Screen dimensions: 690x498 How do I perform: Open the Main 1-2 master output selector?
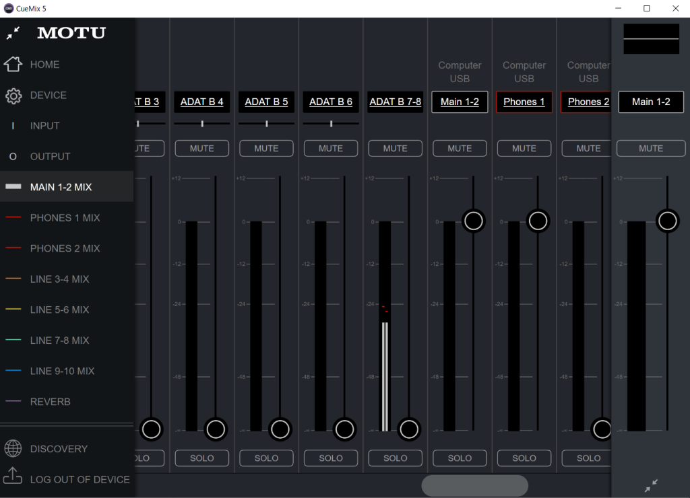point(651,102)
